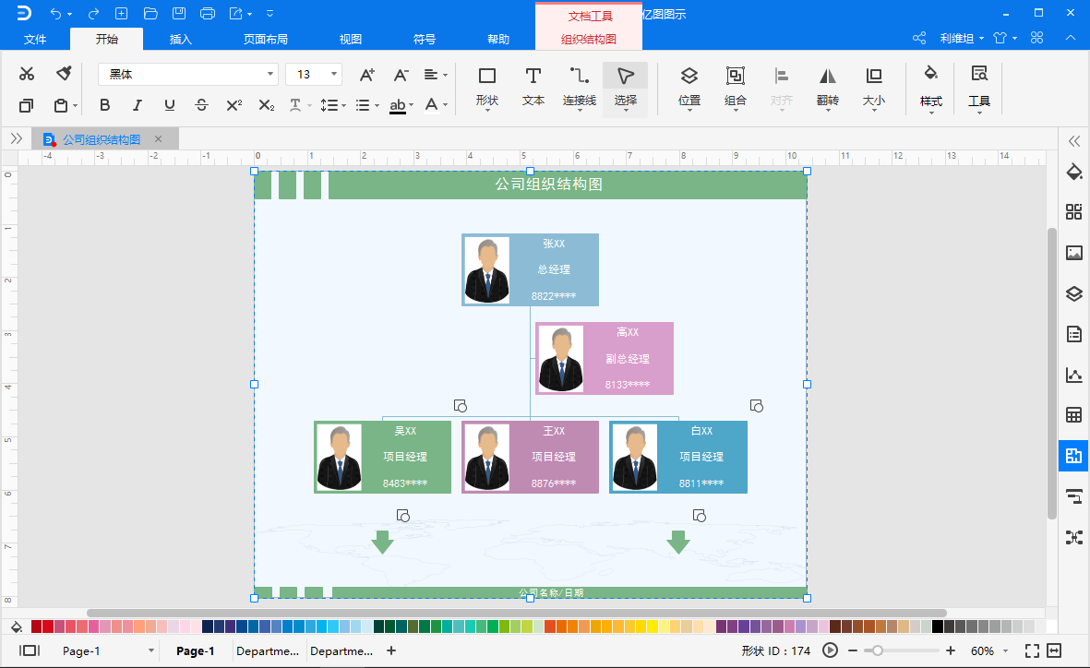Open the fill bucket panel in sidebar

point(1074,172)
